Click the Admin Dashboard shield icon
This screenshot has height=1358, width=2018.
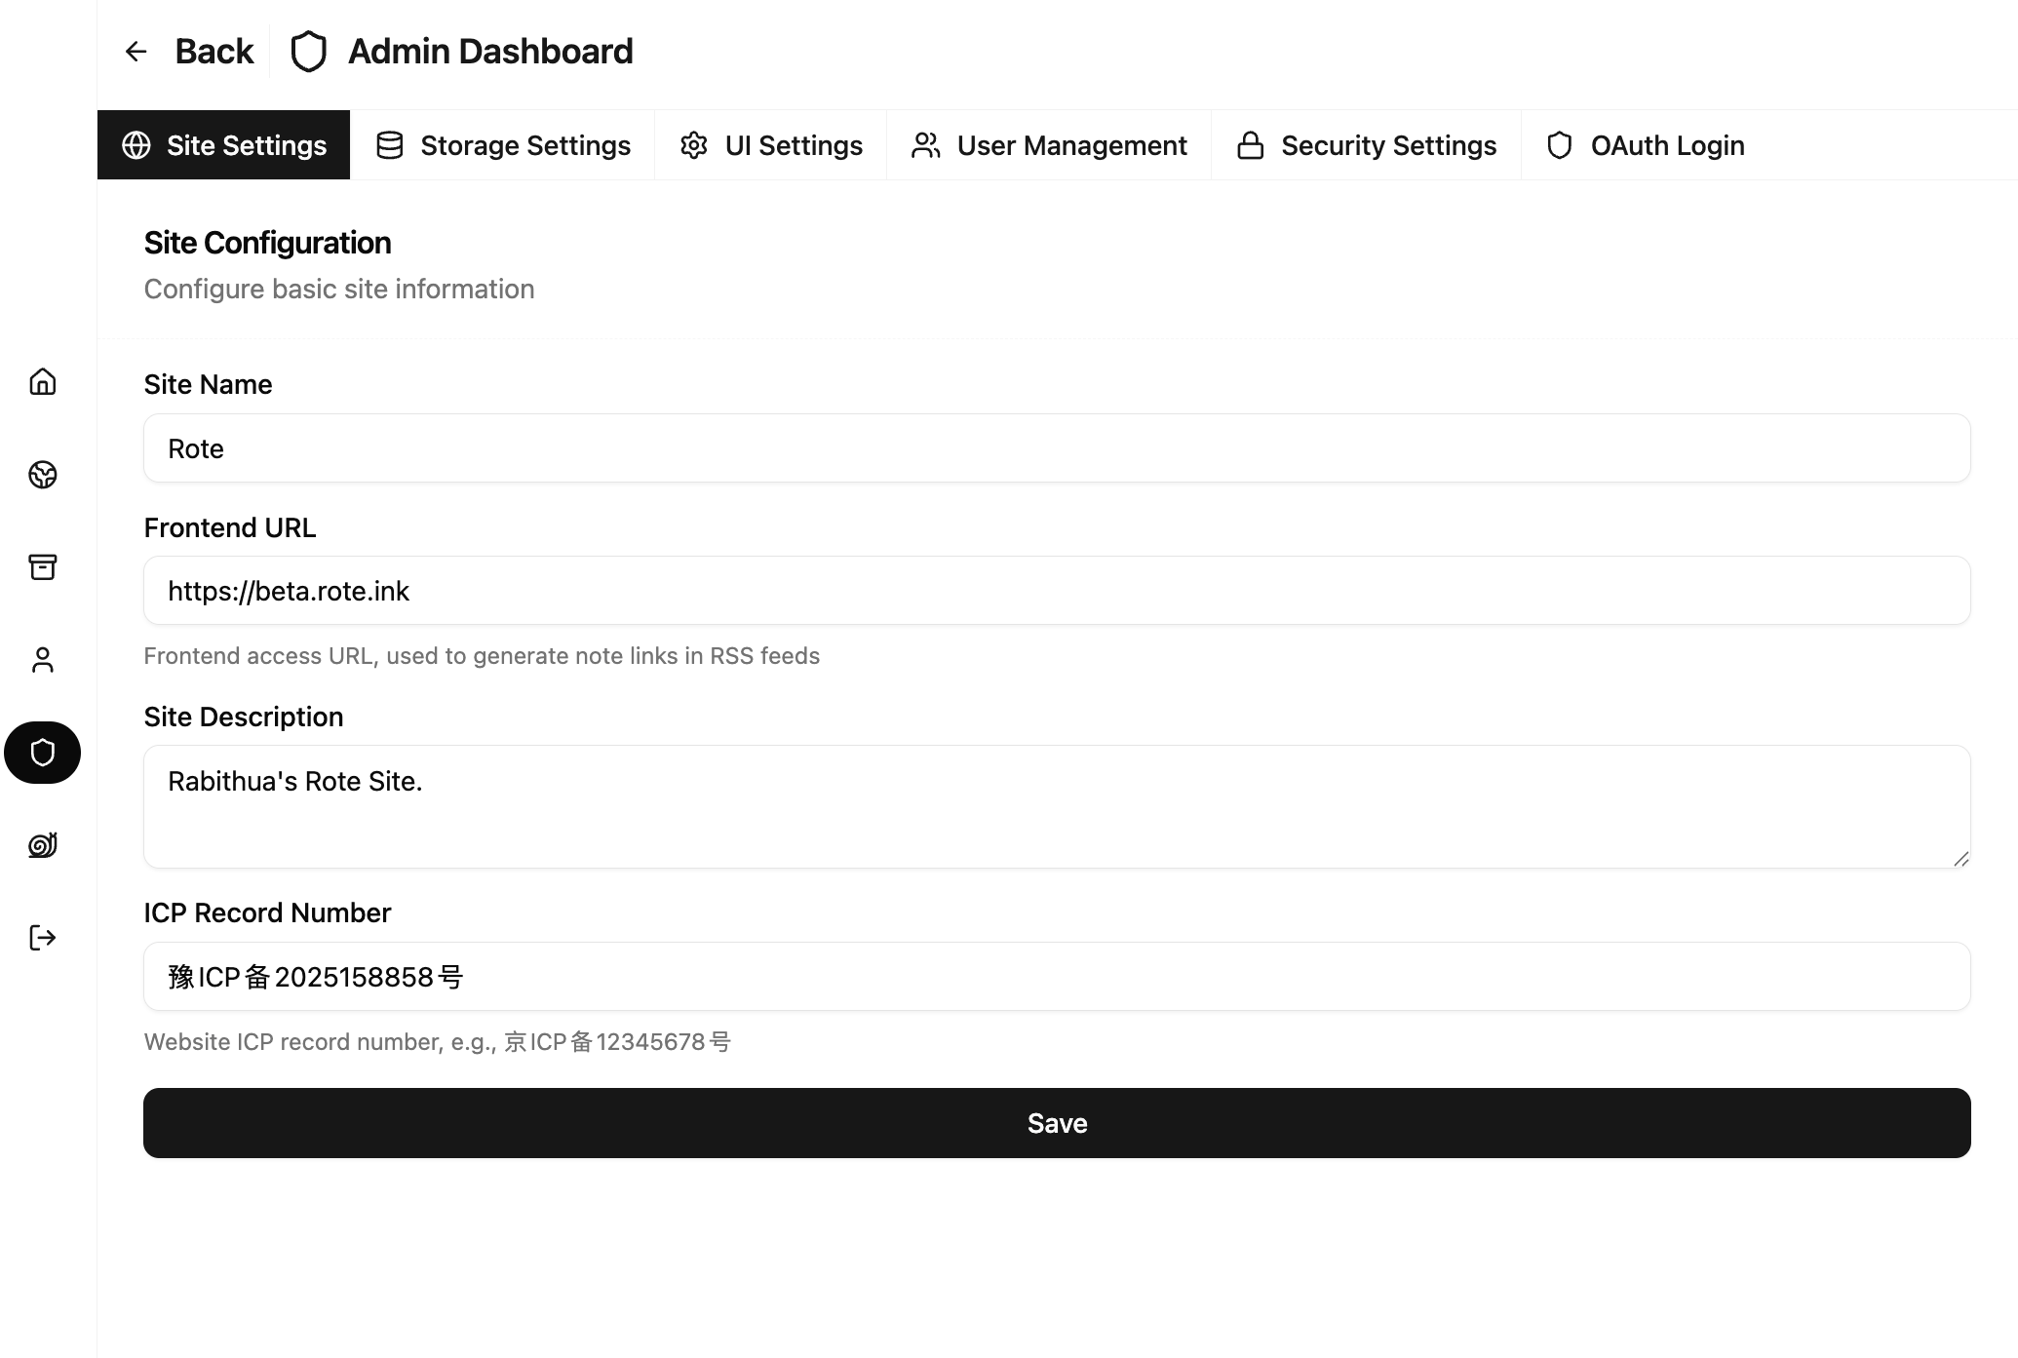pos(309,52)
